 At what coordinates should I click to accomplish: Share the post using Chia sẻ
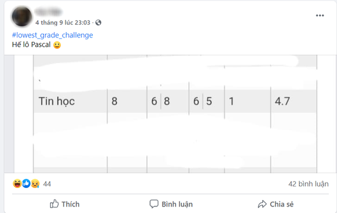click(x=276, y=204)
